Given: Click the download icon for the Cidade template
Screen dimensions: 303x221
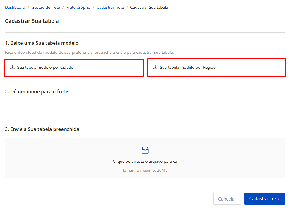Looking at the screenshot, I should point(13,67).
